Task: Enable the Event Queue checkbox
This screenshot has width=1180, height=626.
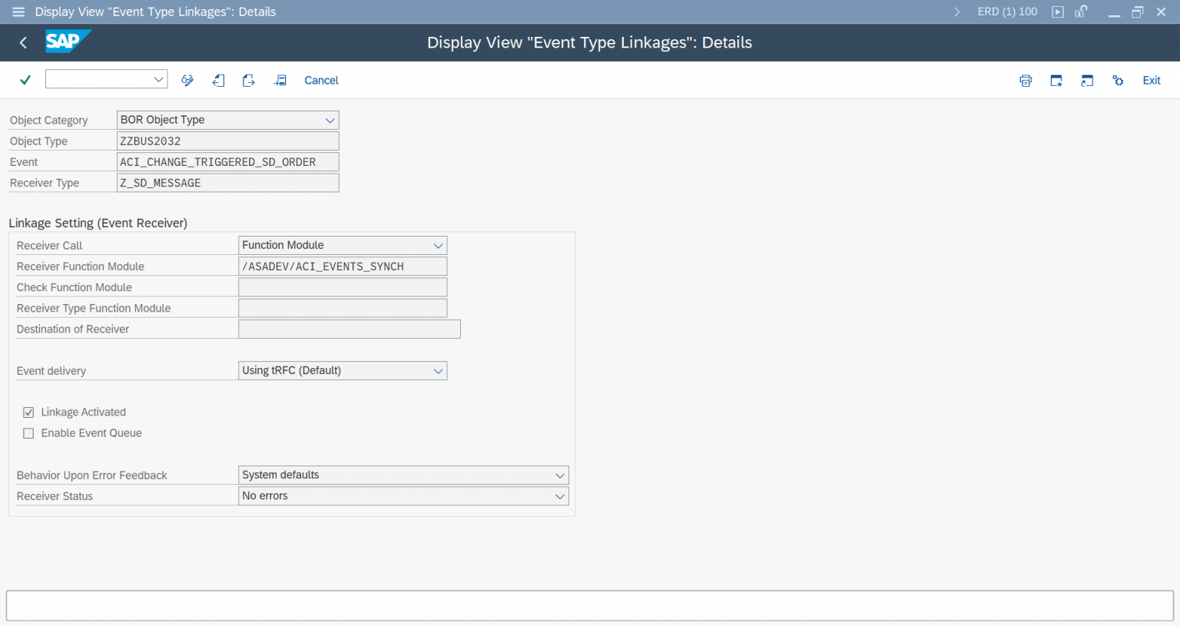Action: pyautogui.click(x=29, y=433)
